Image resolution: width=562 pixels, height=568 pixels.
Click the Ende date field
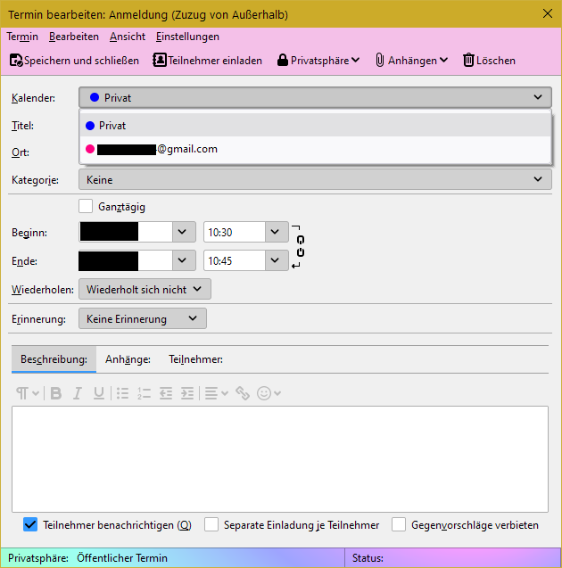point(126,260)
